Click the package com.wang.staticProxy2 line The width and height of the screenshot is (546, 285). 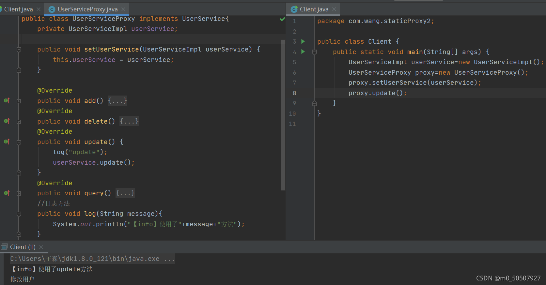(x=376, y=21)
